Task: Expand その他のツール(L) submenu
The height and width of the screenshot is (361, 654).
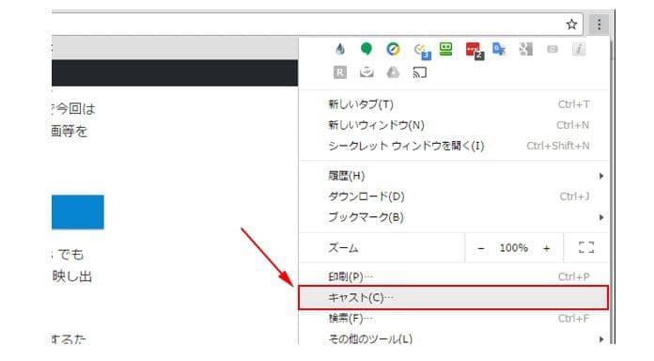Action: point(454,338)
